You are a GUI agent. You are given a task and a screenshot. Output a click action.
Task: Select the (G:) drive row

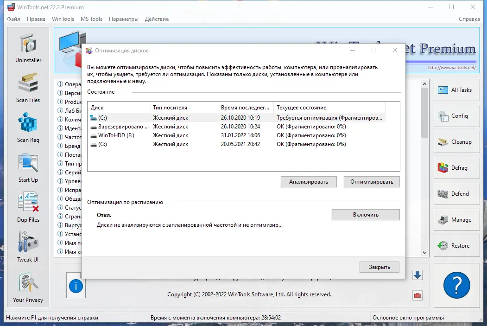(236, 144)
